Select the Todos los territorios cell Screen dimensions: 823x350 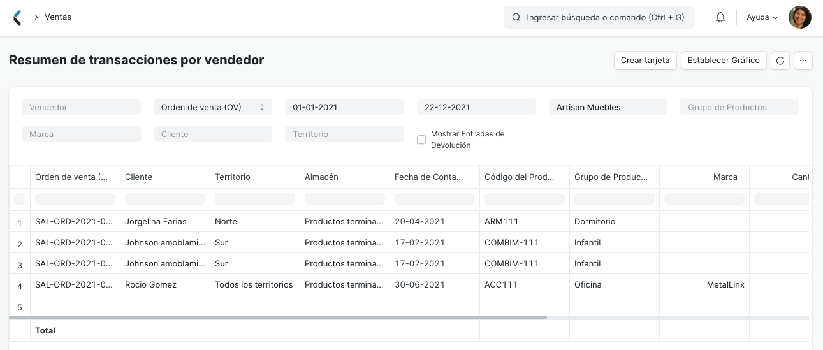pyautogui.click(x=255, y=284)
